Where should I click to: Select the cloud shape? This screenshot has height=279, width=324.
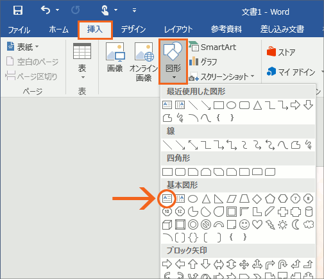tap(309, 224)
